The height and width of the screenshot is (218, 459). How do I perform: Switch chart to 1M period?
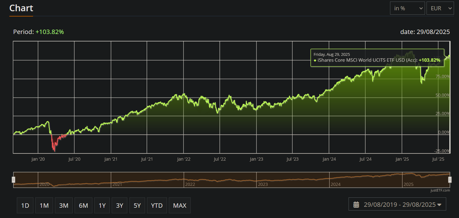coord(44,206)
